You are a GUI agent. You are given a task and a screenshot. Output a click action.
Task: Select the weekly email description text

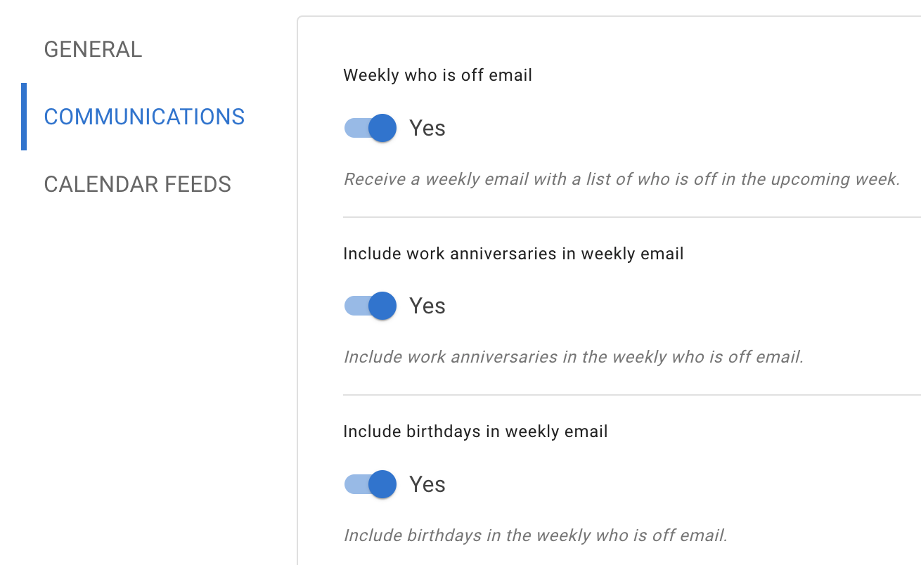click(x=621, y=179)
